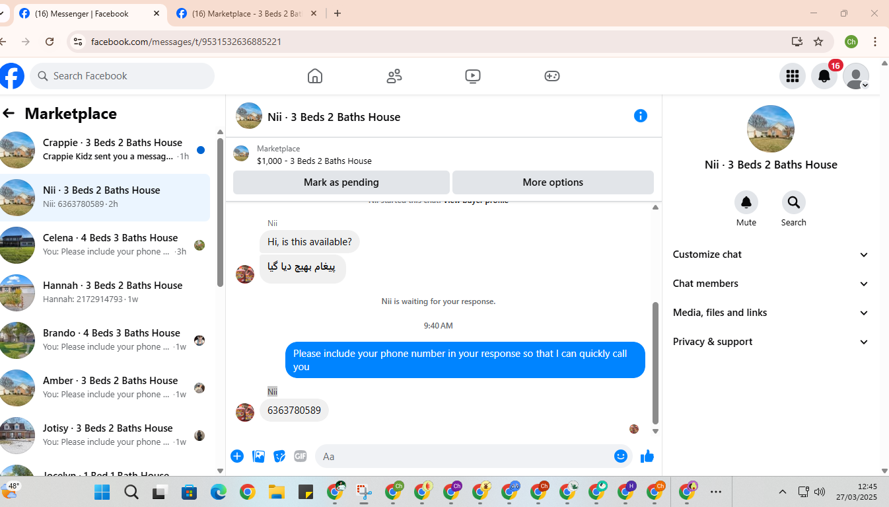Open Windows taskbar search
889x507 pixels.
point(131,492)
